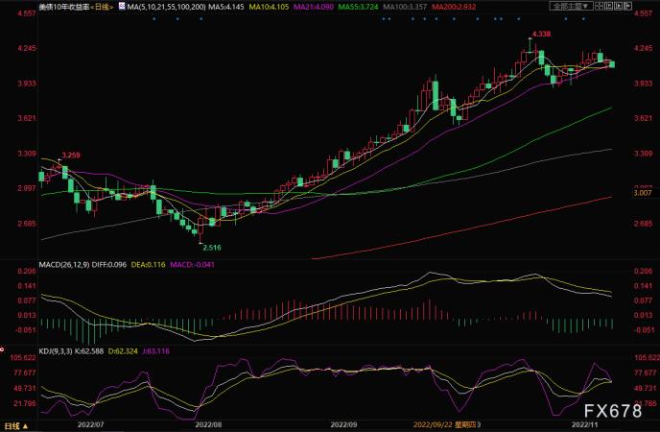Click the MA200:2.932 value

[454, 7]
